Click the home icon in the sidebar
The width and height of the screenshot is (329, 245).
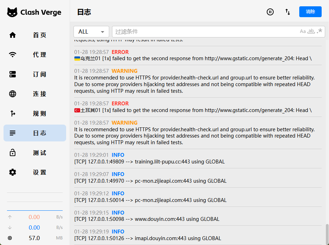[x=13, y=35]
